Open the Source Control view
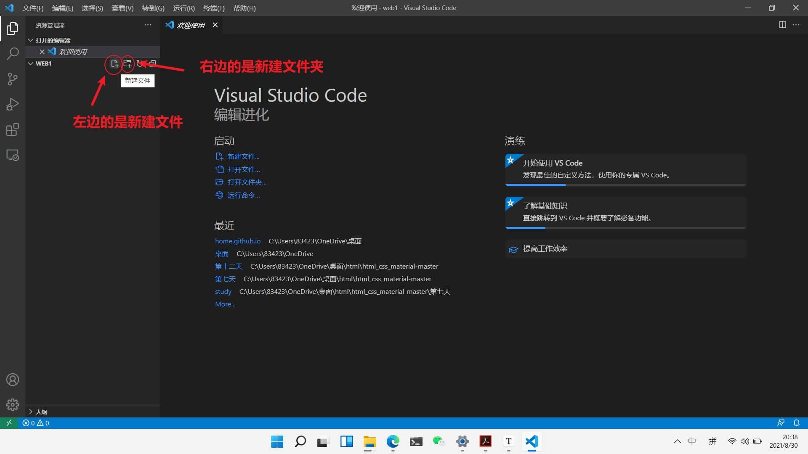 tap(13, 79)
